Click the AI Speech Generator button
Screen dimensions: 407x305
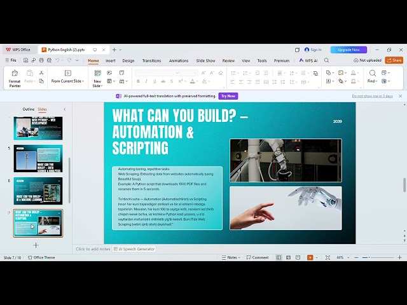click(x=134, y=249)
